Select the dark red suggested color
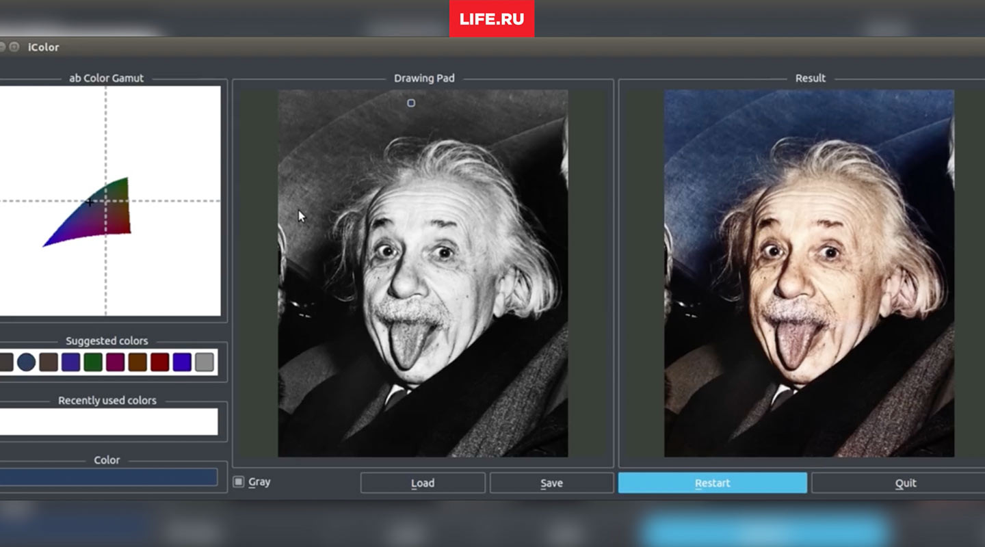Viewport: 985px width, 547px height. tap(160, 362)
